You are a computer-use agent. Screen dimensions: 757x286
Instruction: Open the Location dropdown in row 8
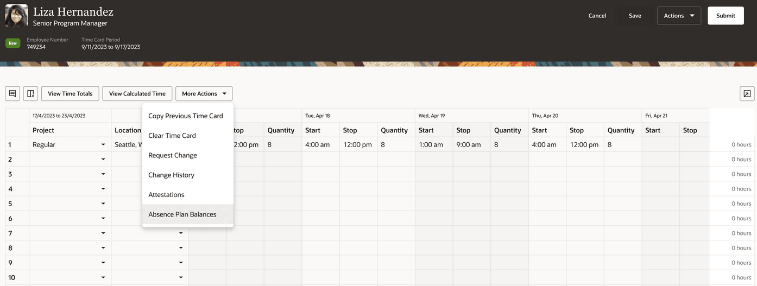(x=181, y=248)
